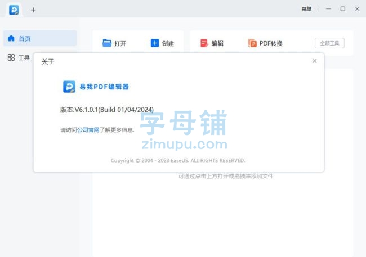Click the 打开 label

(x=120, y=43)
